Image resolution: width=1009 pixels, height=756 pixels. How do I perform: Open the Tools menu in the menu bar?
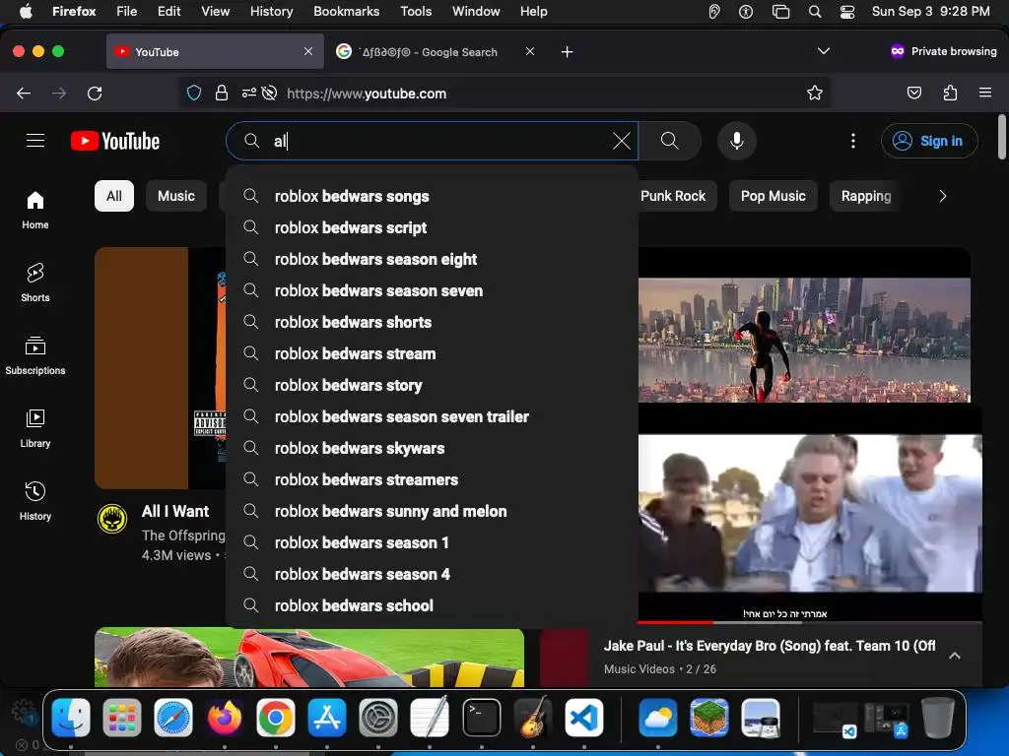click(416, 12)
